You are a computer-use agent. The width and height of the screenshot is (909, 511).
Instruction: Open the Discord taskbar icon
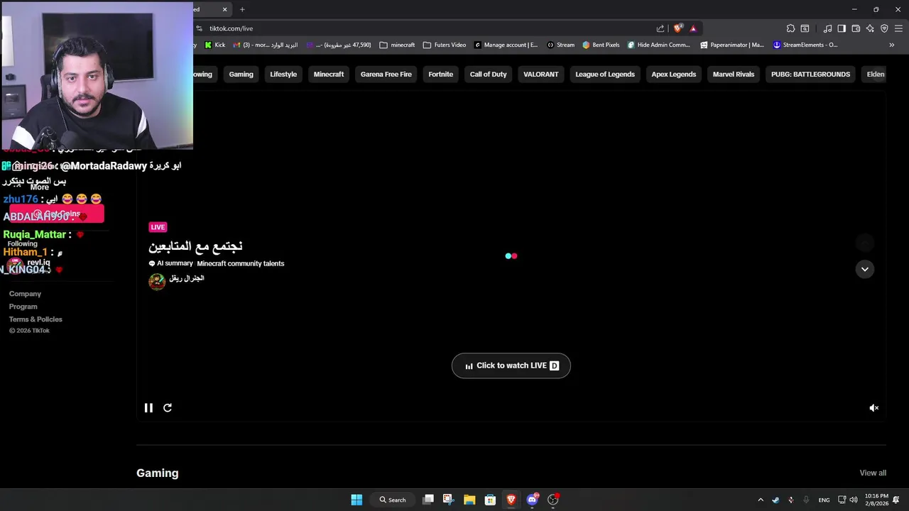tap(532, 500)
